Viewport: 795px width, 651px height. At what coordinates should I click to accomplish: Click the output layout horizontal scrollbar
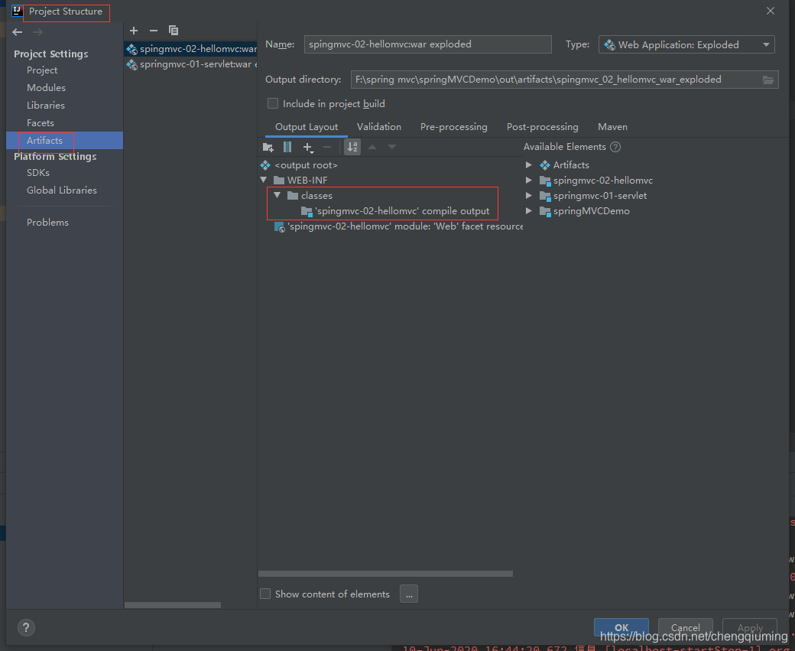pos(385,574)
